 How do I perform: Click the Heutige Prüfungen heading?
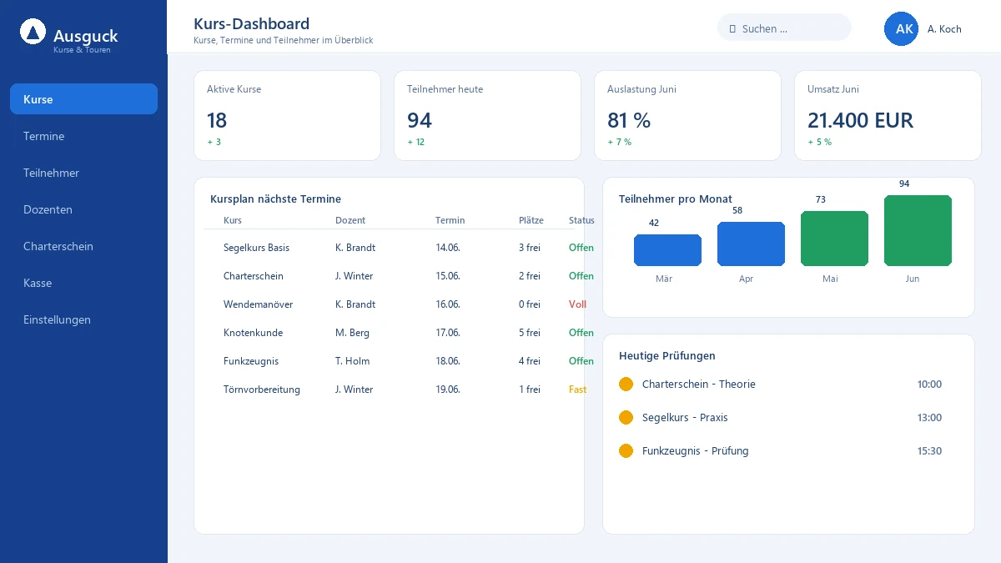coord(667,356)
